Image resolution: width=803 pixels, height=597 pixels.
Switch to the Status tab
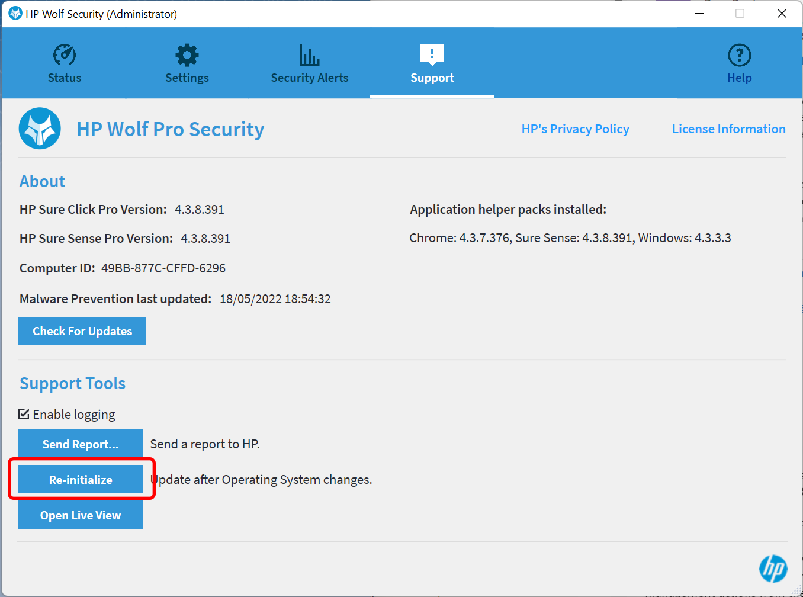[64, 65]
